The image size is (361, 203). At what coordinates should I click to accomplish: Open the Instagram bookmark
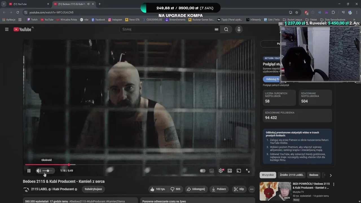[x=115, y=20]
